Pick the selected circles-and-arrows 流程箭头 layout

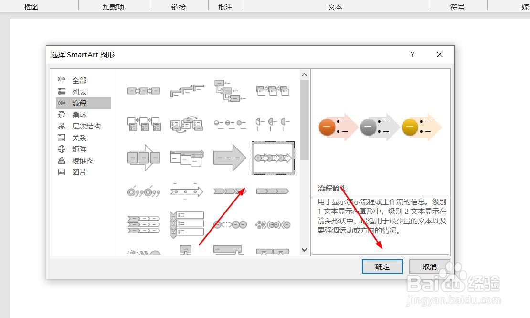tap(273, 158)
